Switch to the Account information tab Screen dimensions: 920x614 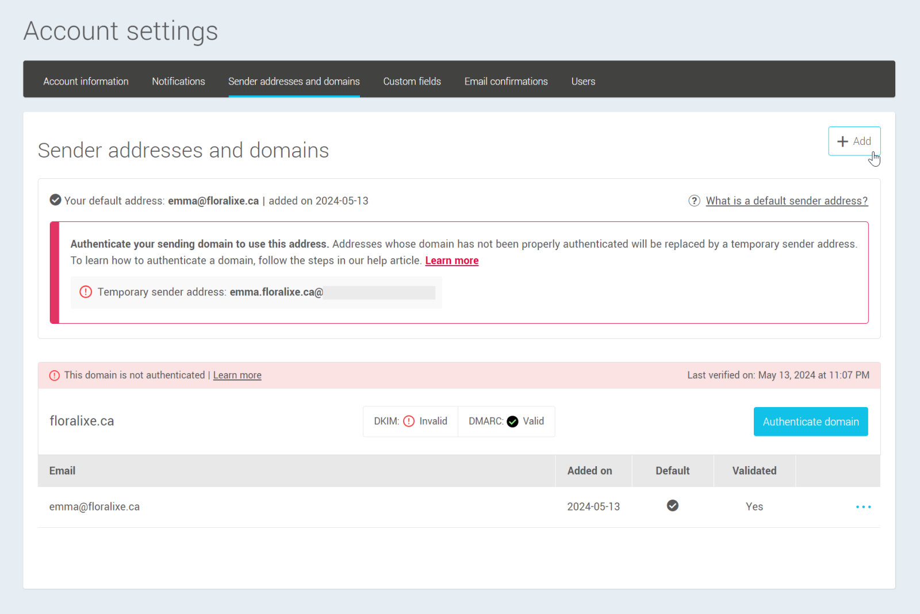[86, 81]
